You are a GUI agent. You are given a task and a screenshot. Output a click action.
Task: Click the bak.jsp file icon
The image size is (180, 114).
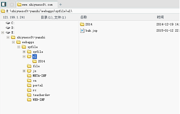[82, 30]
